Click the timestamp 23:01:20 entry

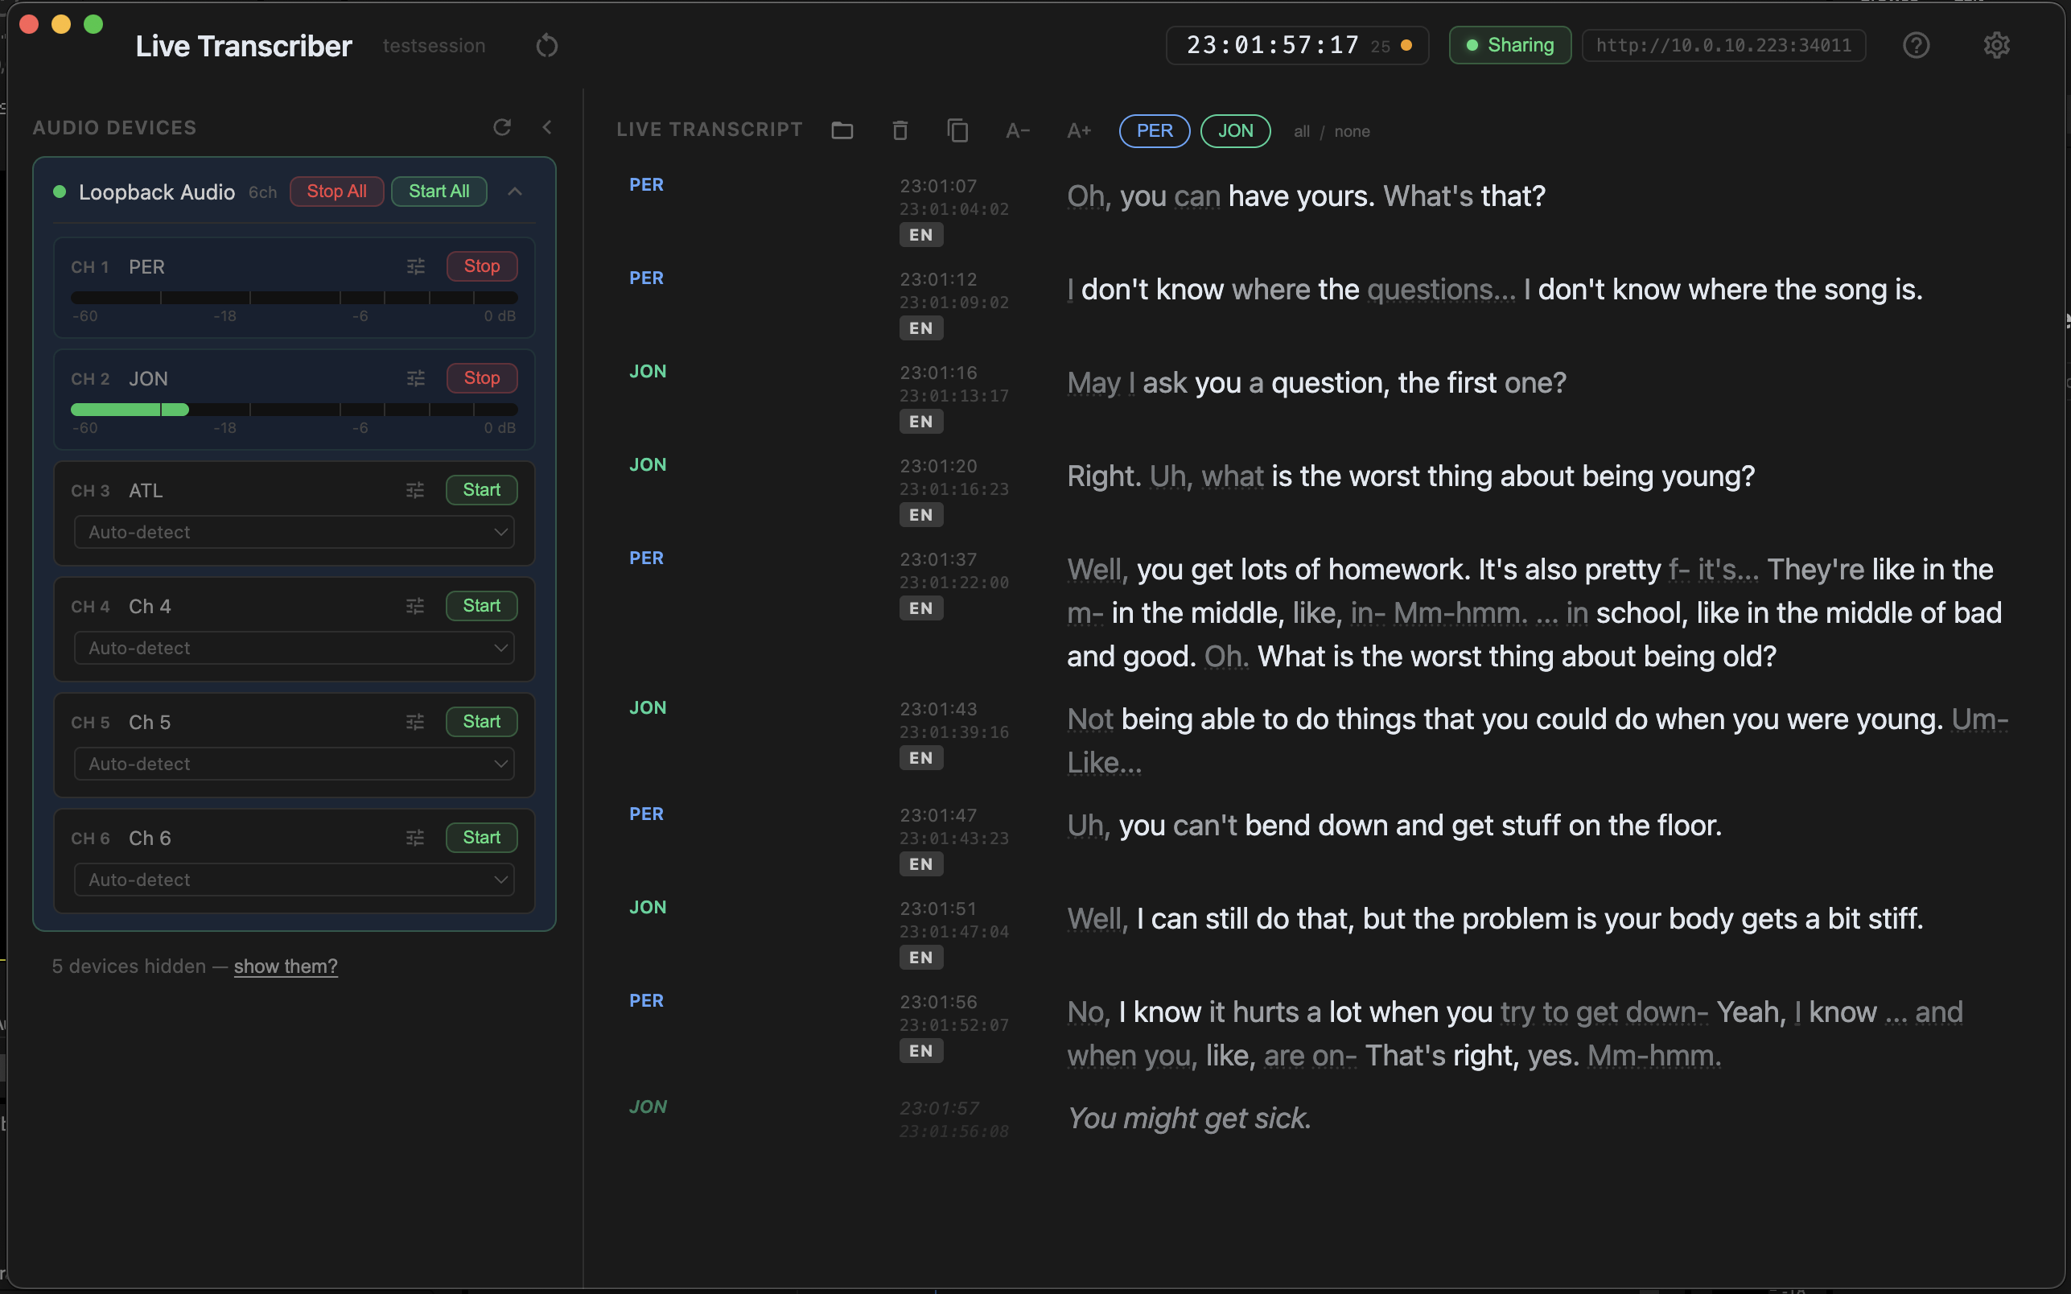tap(937, 467)
